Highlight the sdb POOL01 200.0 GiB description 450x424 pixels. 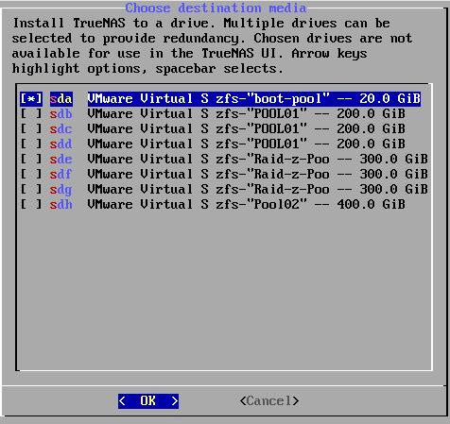click(247, 114)
